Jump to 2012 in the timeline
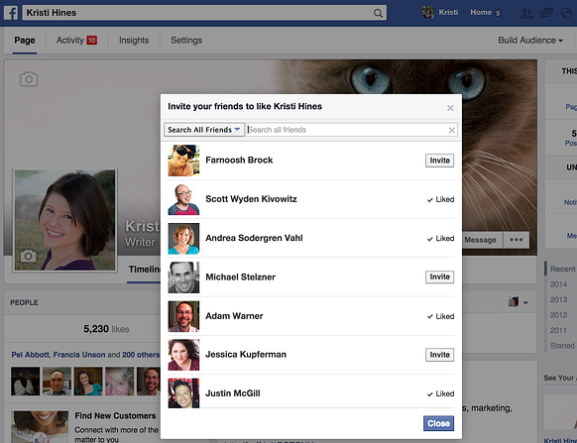Viewport: 577px width, 443px height. click(x=558, y=315)
